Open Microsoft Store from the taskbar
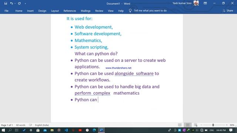This screenshot has height=133, width=237. pos(38,130)
